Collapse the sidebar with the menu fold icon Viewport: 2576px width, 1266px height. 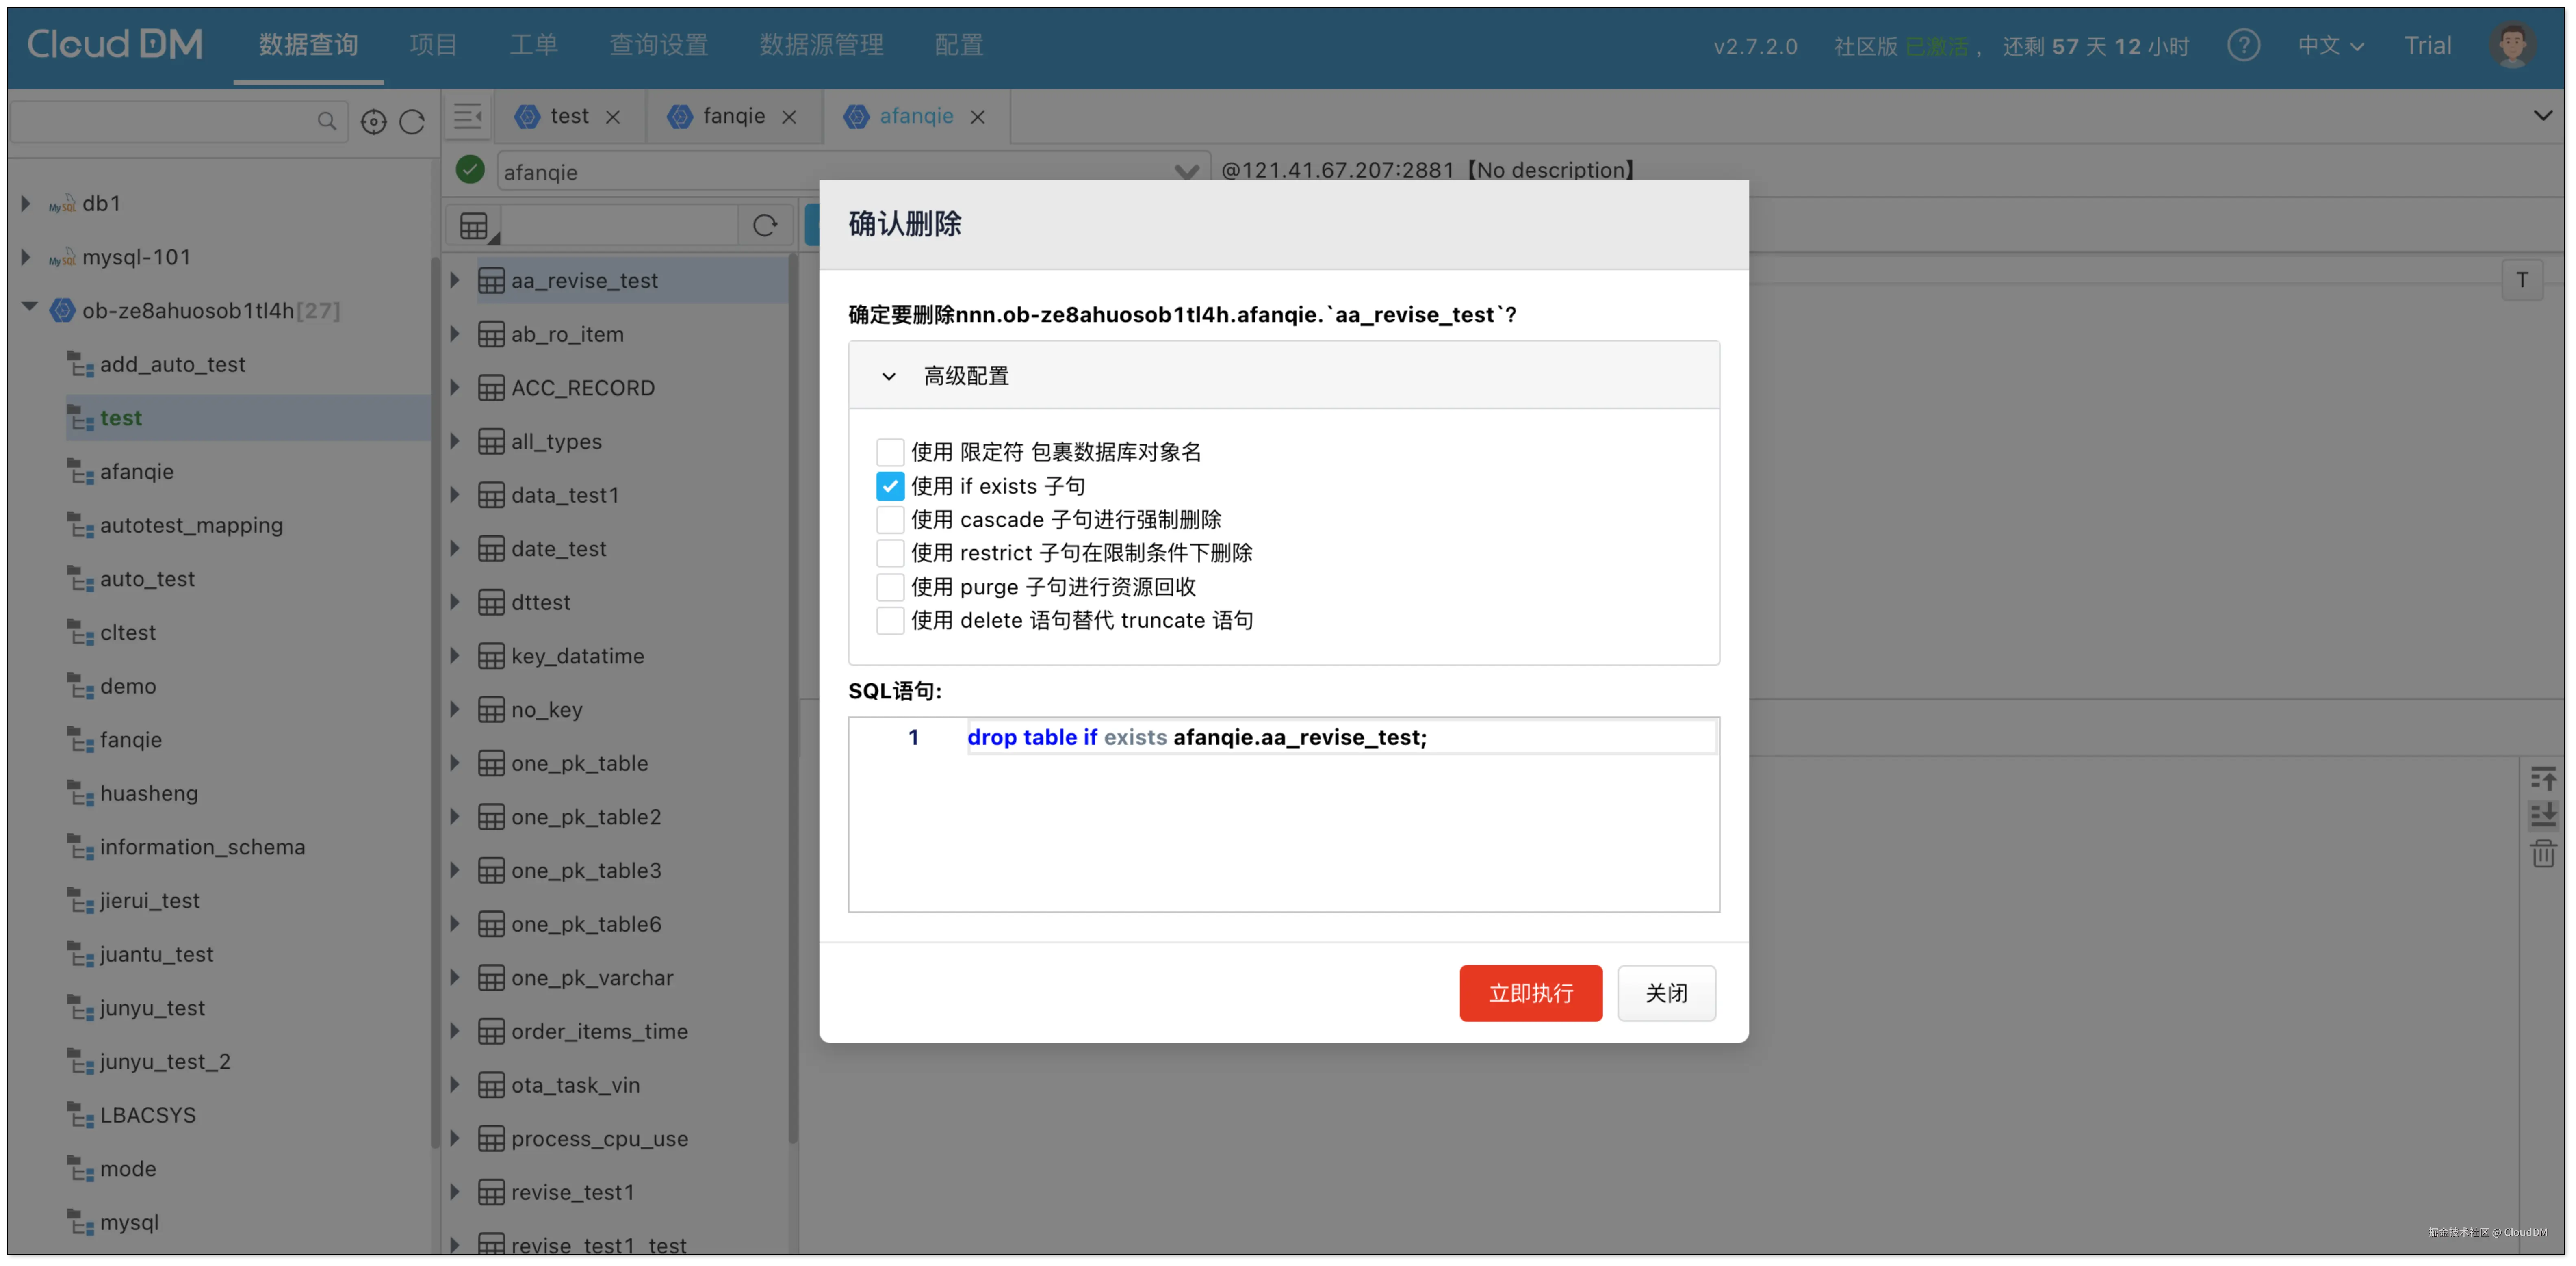tap(467, 116)
